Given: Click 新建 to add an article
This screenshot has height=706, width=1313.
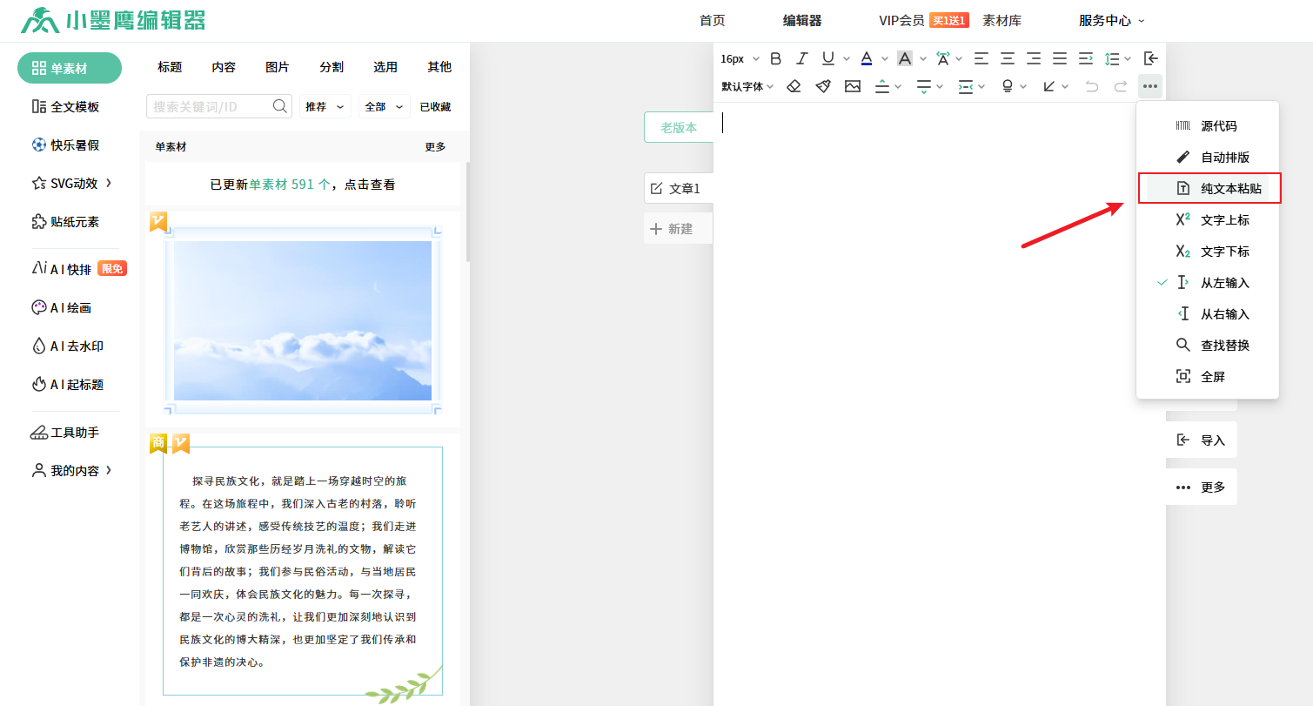Looking at the screenshot, I should (679, 229).
